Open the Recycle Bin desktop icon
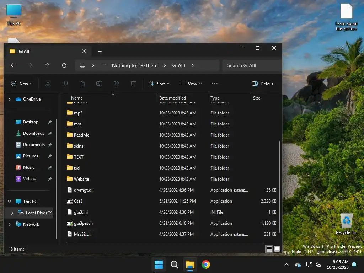 click(346, 224)
